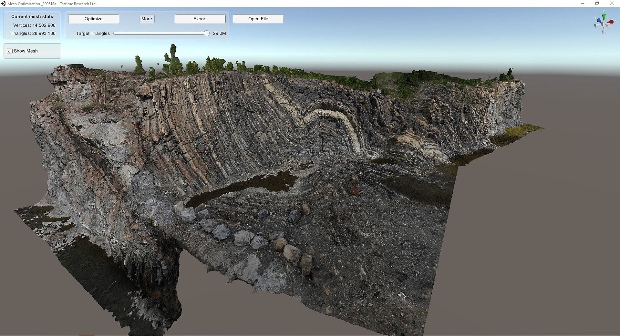
Task: Click the gray downward cone on the gizmo
Action: [x=604, y=30]
